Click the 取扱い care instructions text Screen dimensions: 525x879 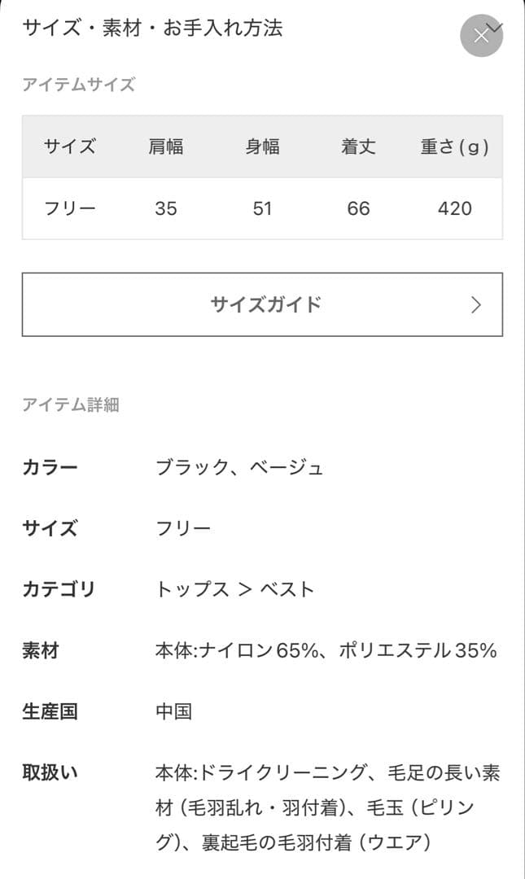[x=326, y=802]
